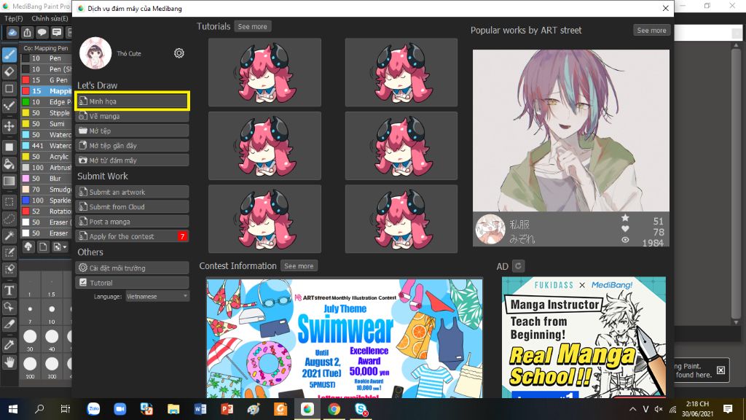This screenshot has width=746, height=420.
Task: Click Mở từ đám mây
Action: 133,160
